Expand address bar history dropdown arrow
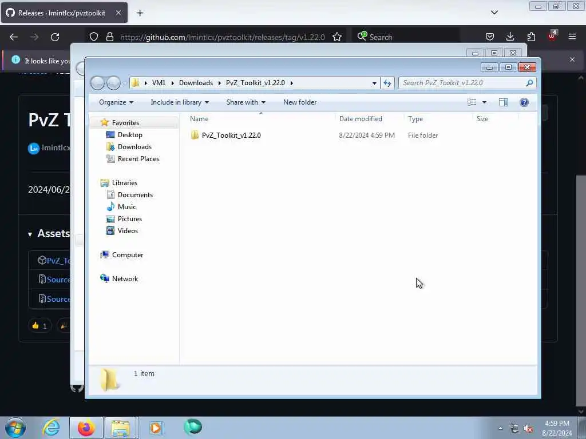This screenshot has width=586, height=439. [374, 83]
